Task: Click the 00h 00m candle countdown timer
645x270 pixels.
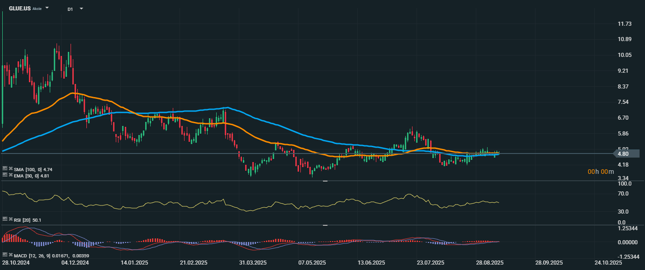Action: pyautogui.click(x=601, y=172)
